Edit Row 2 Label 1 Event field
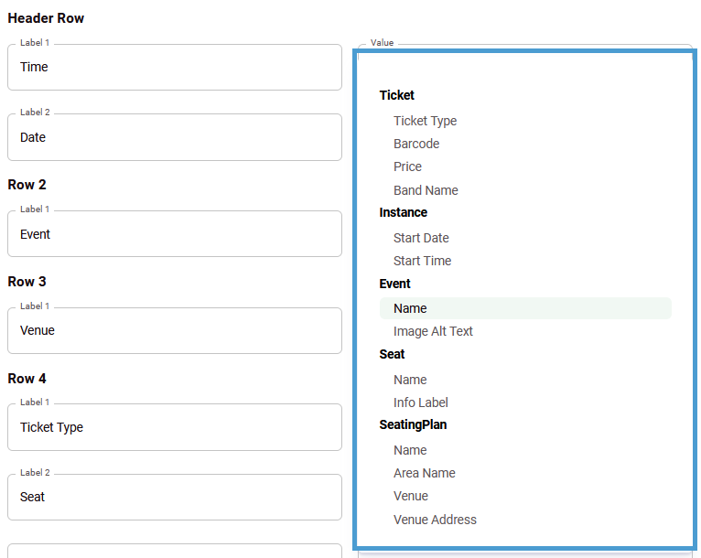This screenshot has width=701, height=558. click(175, 233)
